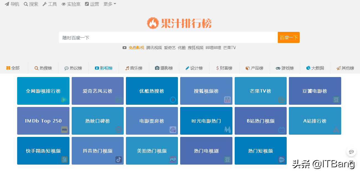
Task: Open the 热映口碑榜 tile
Action: (98, 121)
